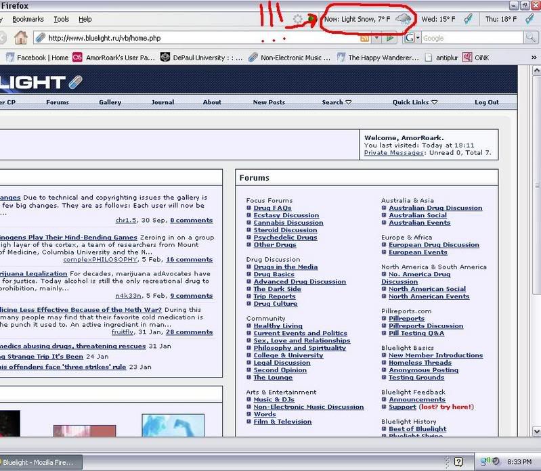
Task: Click the antiplur page bookmark icon
Action: pyautogui.click(x=429, y=58)
